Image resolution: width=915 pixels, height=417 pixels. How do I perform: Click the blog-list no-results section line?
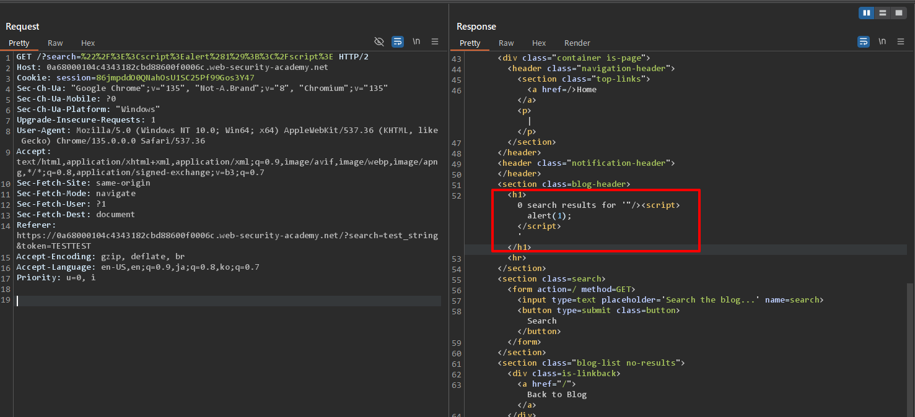click(x=591, y=363)
